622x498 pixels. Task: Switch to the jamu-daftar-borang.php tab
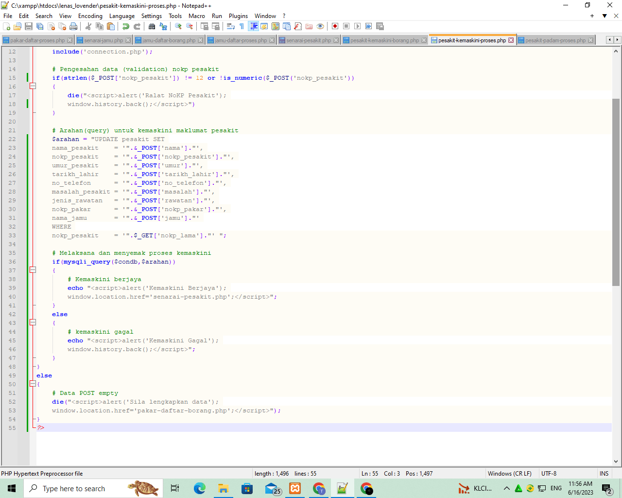[169, 40]
